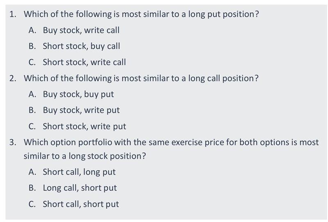Screen dimensions: 328x222
Task: Click the number '1.' list marker
Action: 13,14
